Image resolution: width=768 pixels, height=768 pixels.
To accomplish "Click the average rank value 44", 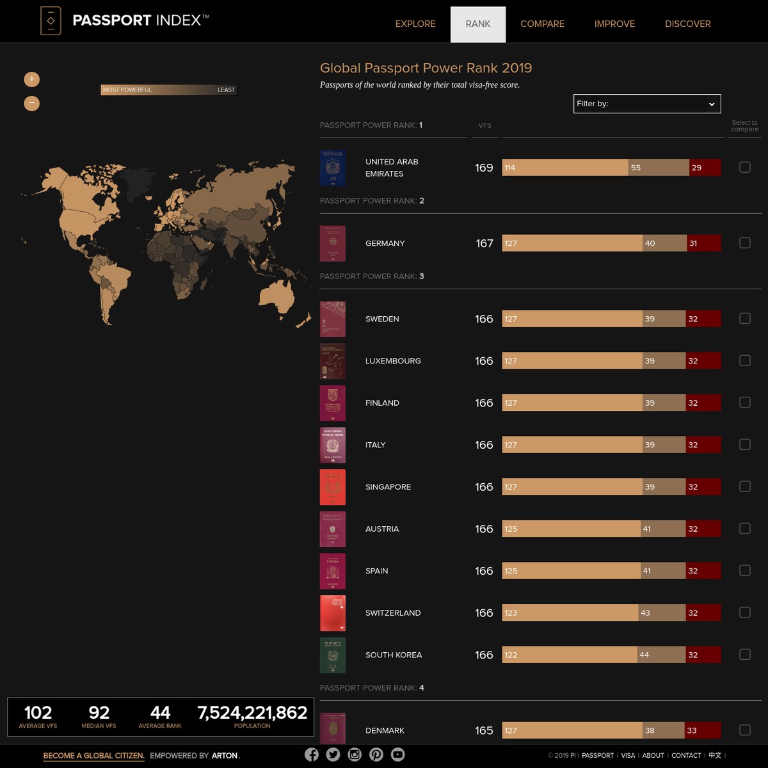I will pyautogui.click(x=160, y=712).
